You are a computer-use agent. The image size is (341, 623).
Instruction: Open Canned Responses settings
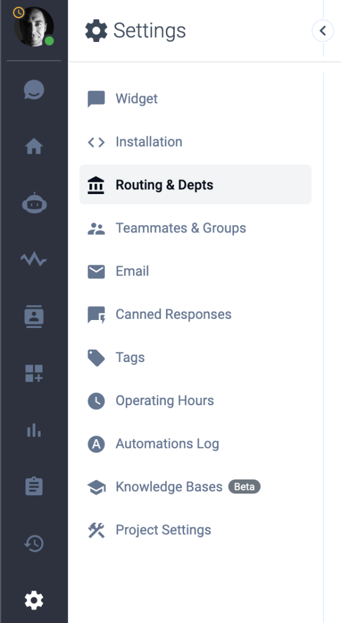[195, 315]
